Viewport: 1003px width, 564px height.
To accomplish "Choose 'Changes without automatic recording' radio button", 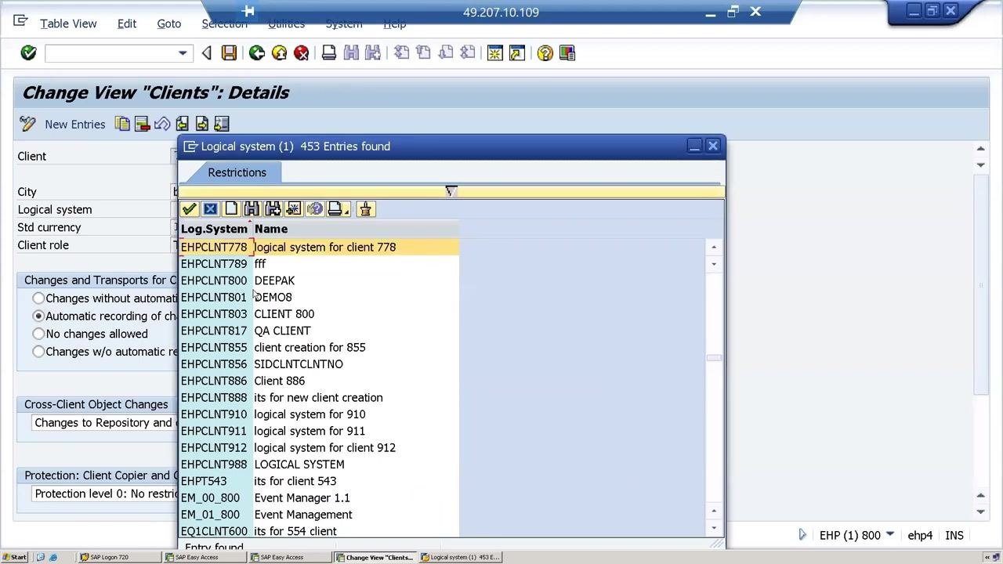I will 38,298.
